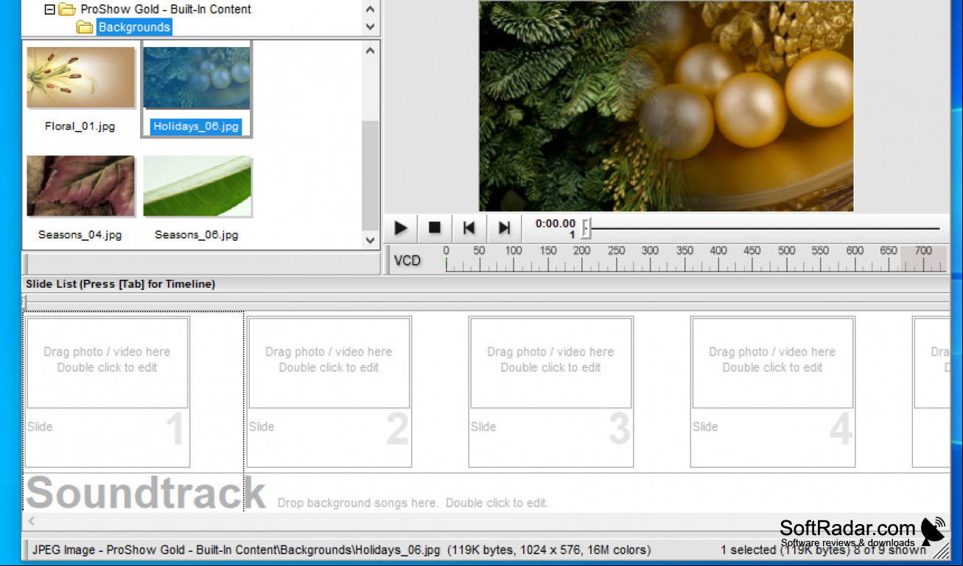Click the slide list scroll left arrow
The height and width of the screenshot is (566, 963).
click(32, 521)
